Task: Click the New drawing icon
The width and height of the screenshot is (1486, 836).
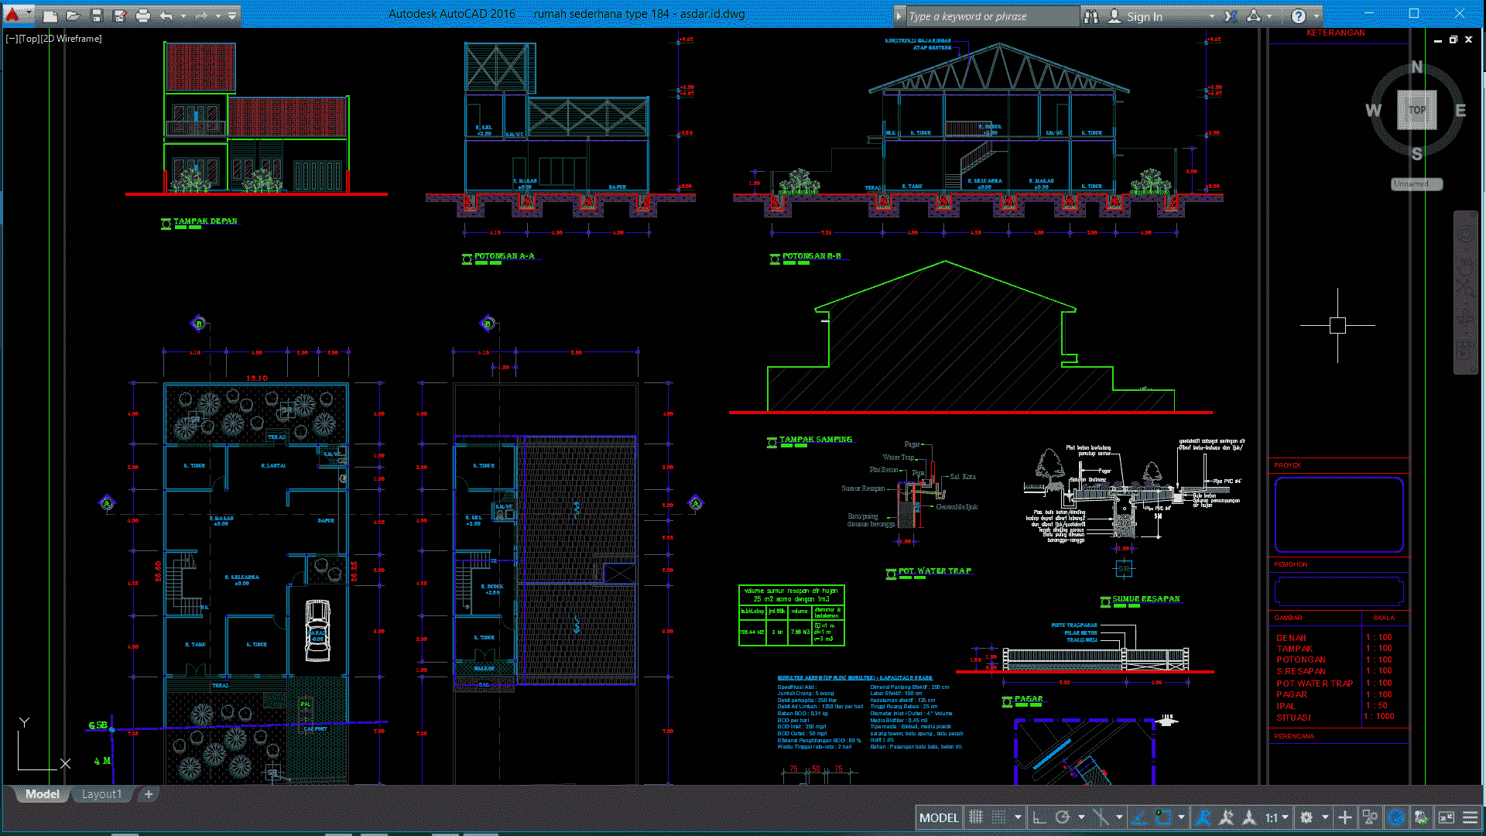Action: tap(50, 15)
